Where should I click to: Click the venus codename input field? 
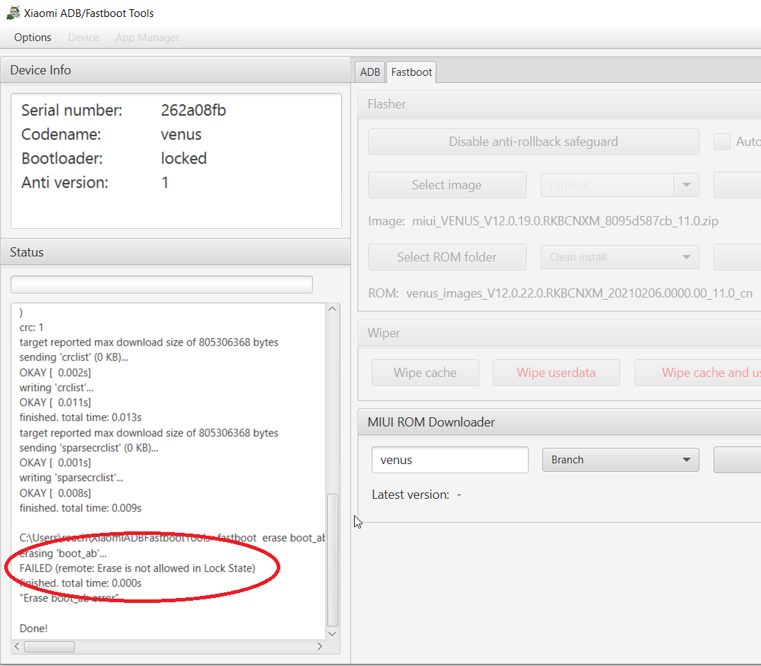[450, 460]
